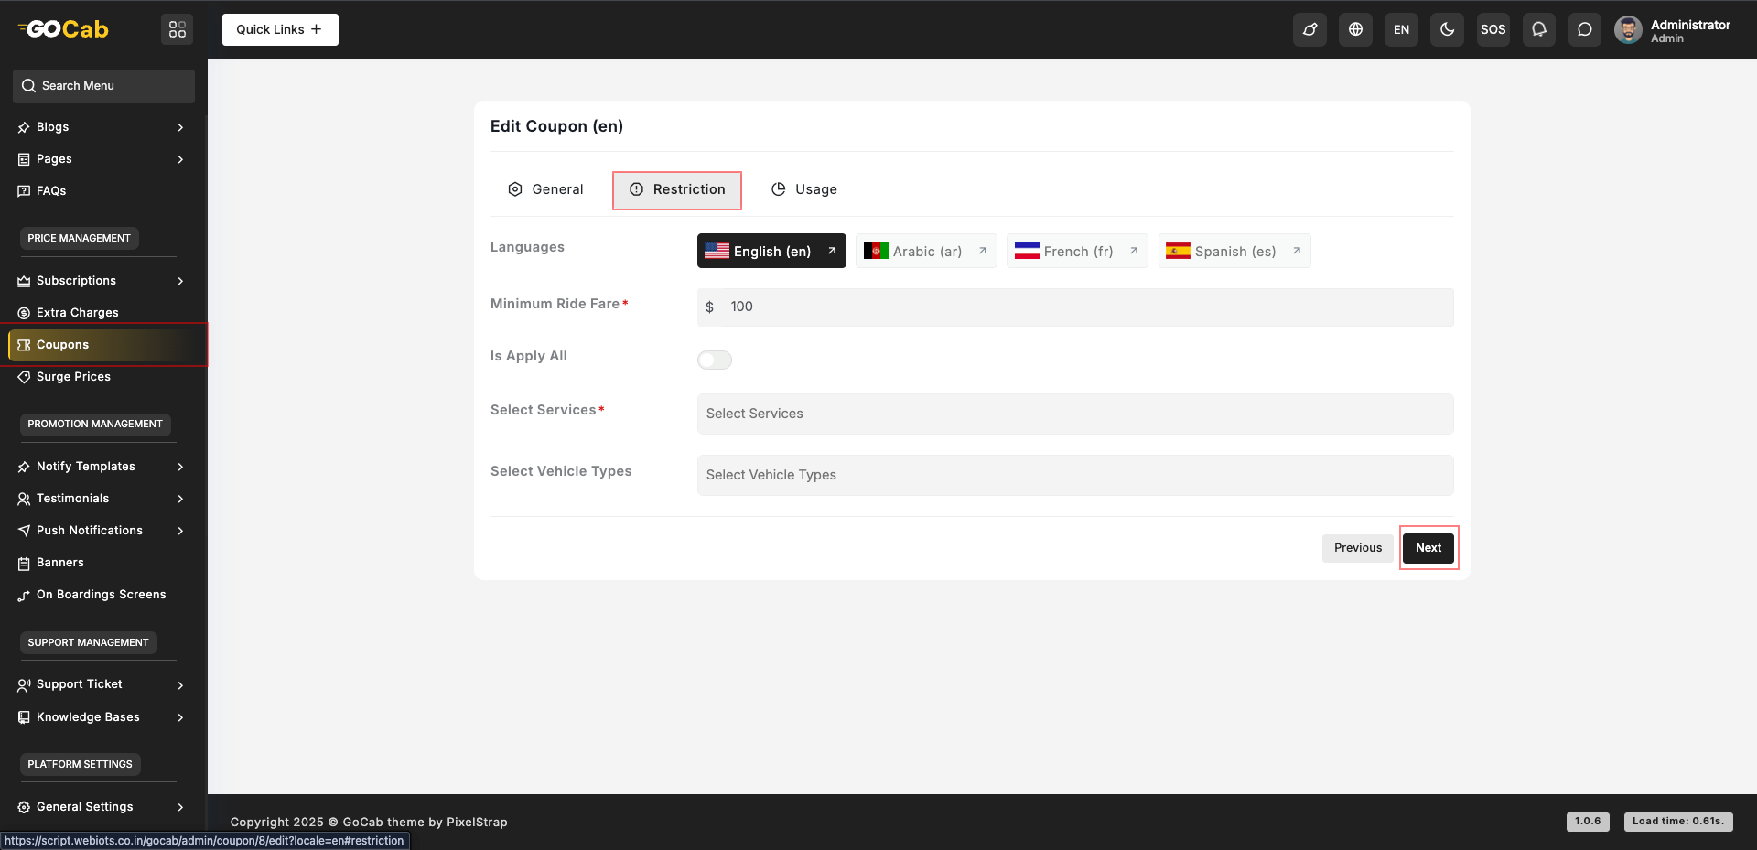Open the notifications bell icon
The image size is (1757, 850).
tap(1538, 29)
